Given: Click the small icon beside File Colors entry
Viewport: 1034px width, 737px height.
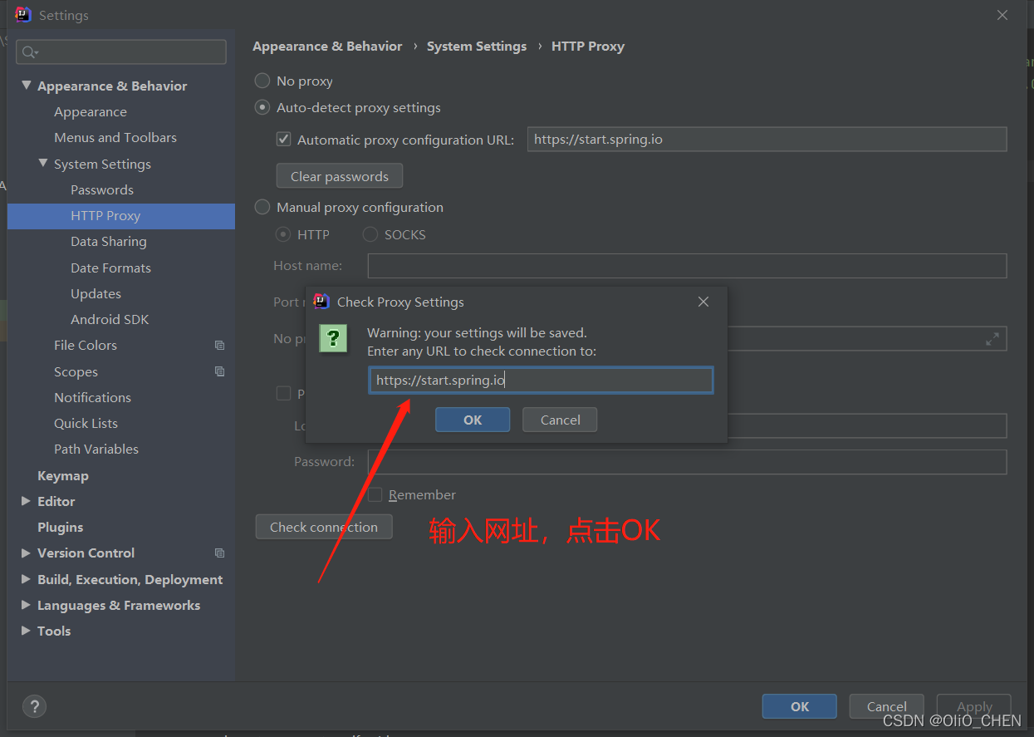Looking at the screenshot, I should [x=219, y=345].
